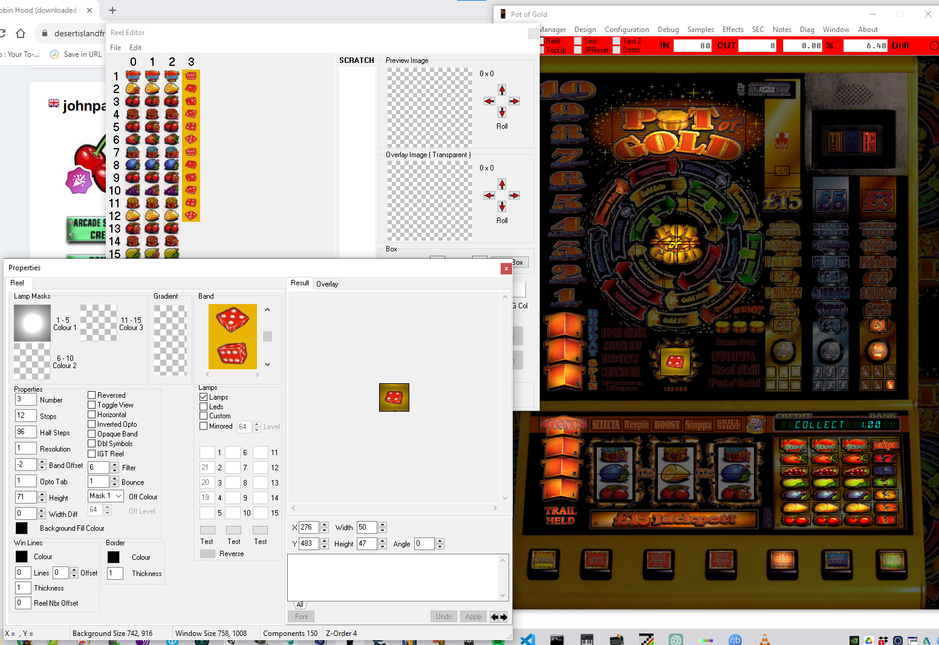Open the command prompt taskbar icon
This screenshot has height=645, width=939.
coord(557,640)
